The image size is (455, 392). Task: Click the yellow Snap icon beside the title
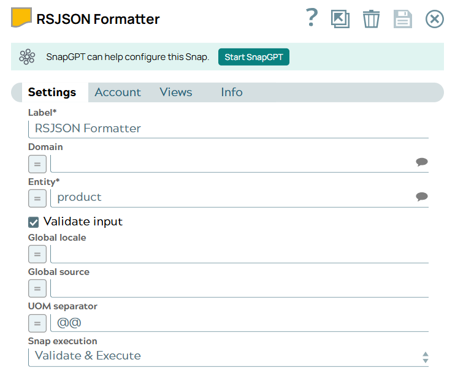(22, 18)
